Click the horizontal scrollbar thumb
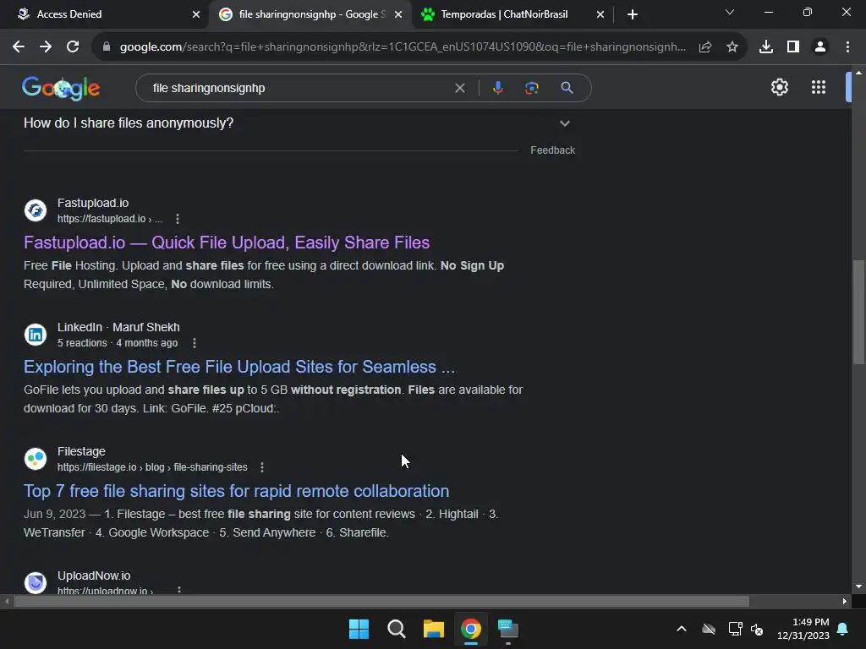This screenshot has width=866, height=649. pos(381,601)
